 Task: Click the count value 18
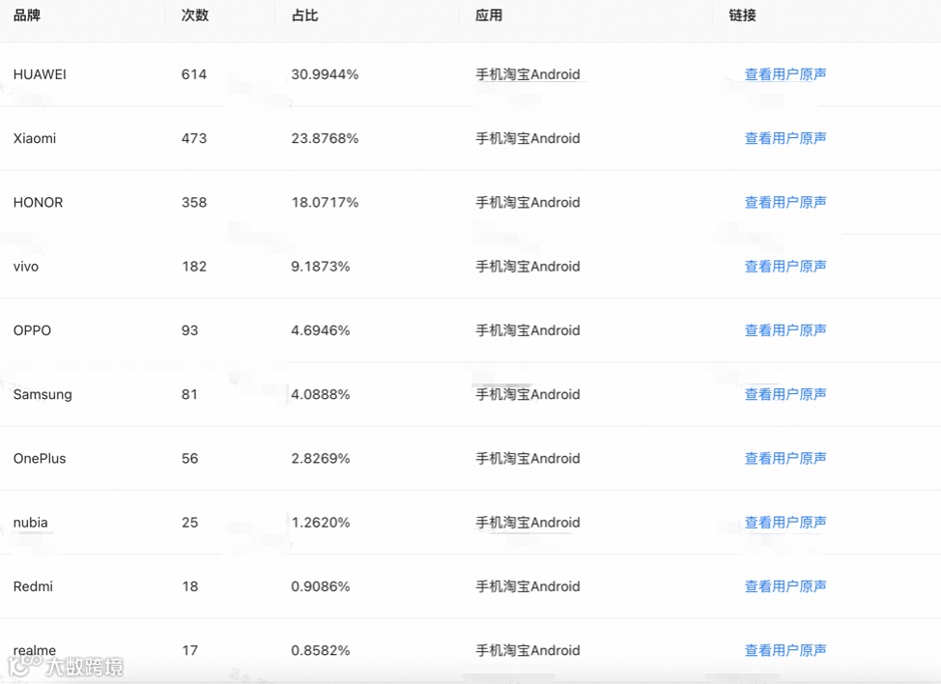[189, 586]
